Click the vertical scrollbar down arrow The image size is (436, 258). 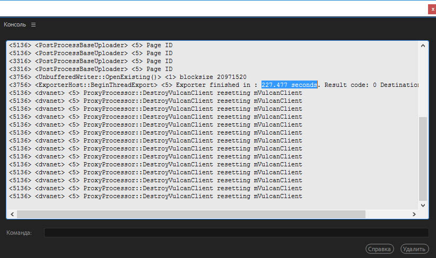click(x=423, y=205)
